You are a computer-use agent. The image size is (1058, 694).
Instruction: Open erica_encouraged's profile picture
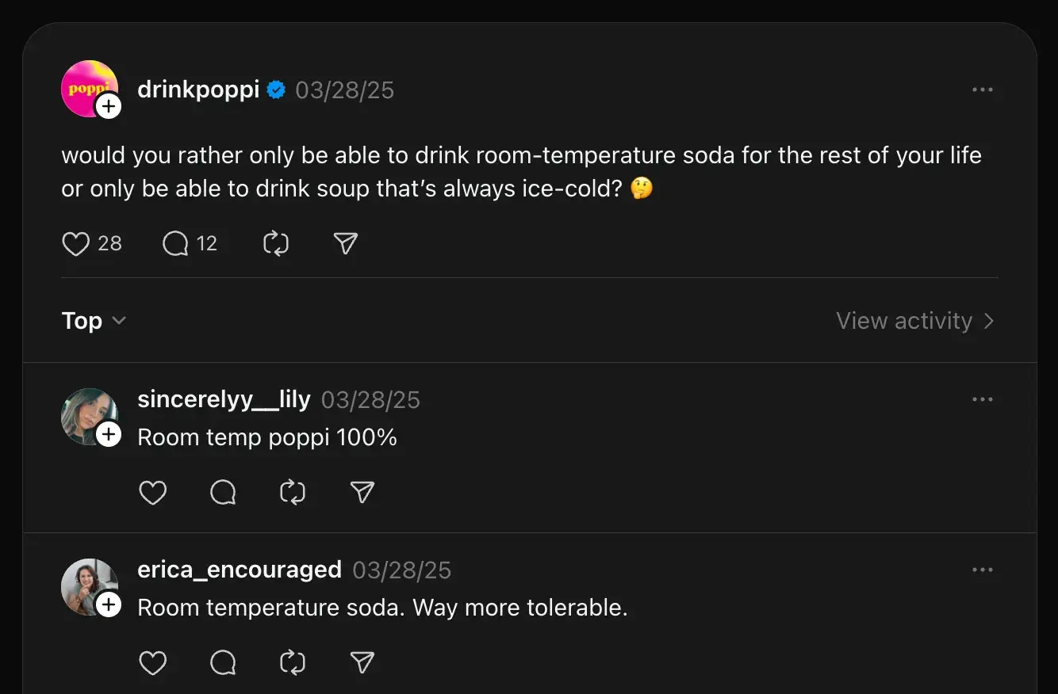(86, 583)
